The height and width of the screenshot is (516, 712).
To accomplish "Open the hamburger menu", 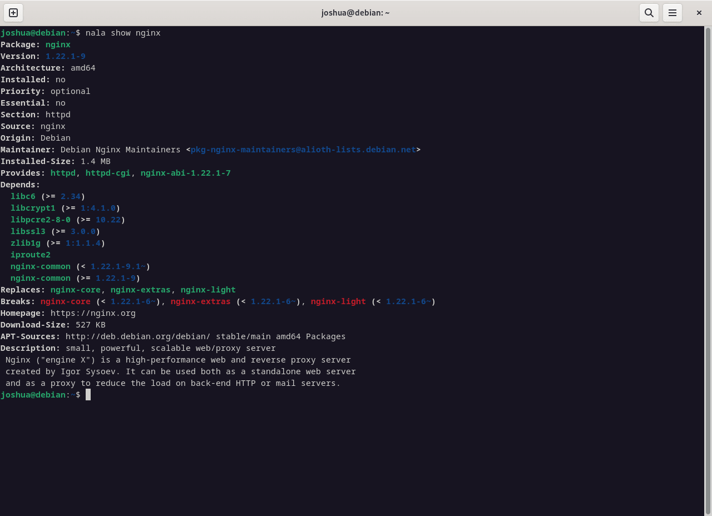I will (672, 13).
